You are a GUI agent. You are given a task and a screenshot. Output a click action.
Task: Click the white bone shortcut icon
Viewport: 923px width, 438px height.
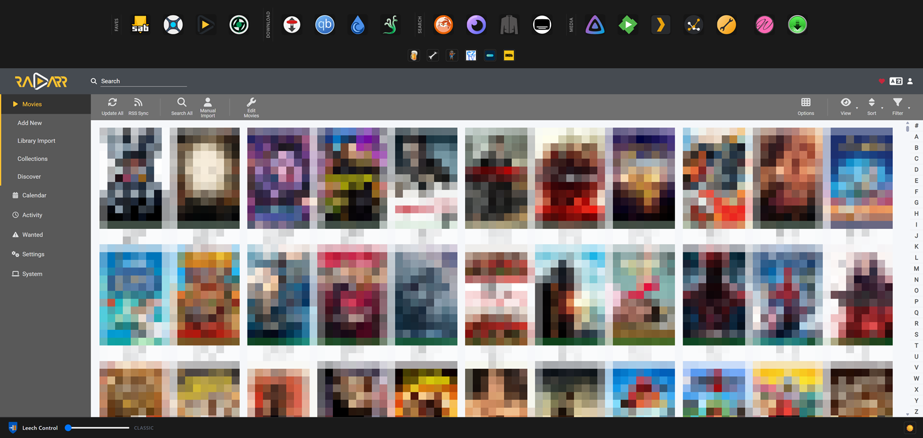click(433, 55)
